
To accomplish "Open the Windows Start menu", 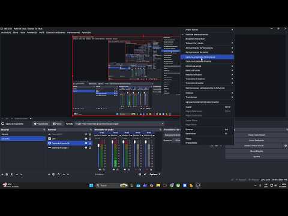I will 91,185.
